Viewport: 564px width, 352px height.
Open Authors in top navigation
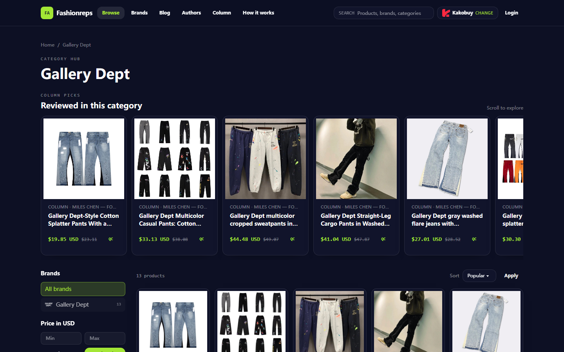(x=191, y=13)
